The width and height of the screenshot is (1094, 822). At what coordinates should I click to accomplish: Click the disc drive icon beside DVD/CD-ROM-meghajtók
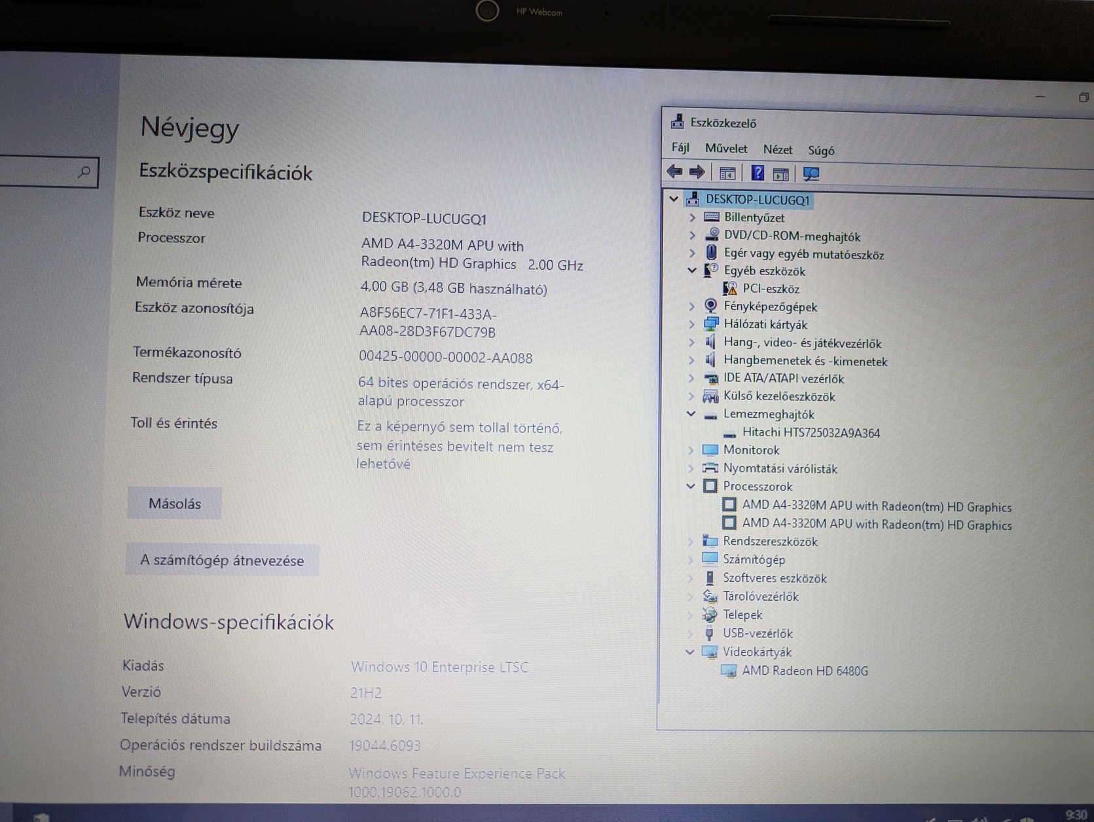pos(712,234)
